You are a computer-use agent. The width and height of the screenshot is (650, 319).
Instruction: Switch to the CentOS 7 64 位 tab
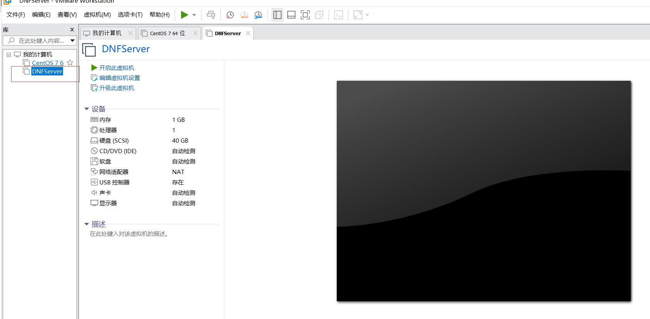[167, 33]
